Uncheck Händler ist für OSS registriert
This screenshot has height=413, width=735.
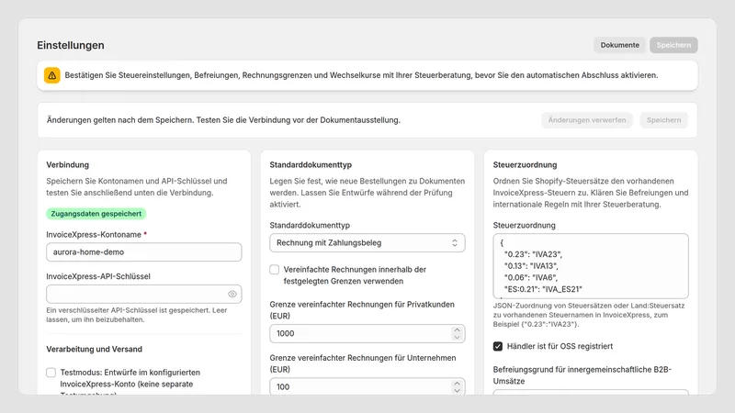(498, 346)
